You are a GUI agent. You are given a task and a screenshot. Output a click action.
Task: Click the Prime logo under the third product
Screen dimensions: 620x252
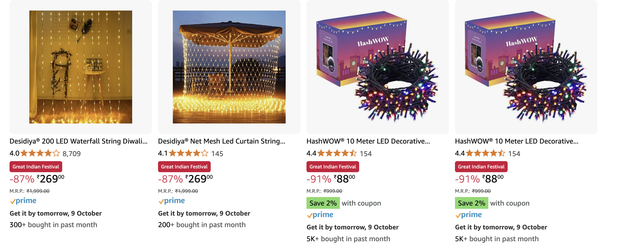[320, 215]
